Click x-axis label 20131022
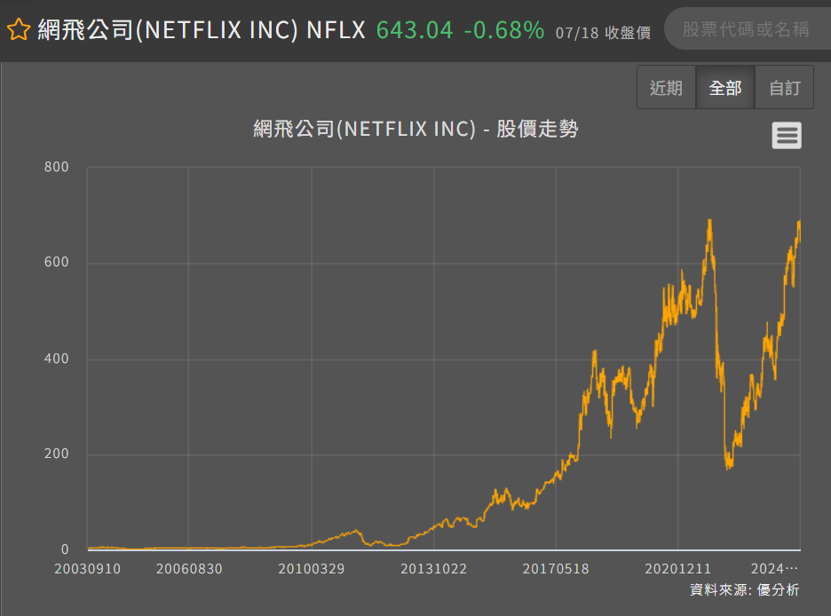This screenshot has width=831, height=616. click(433, 569)
